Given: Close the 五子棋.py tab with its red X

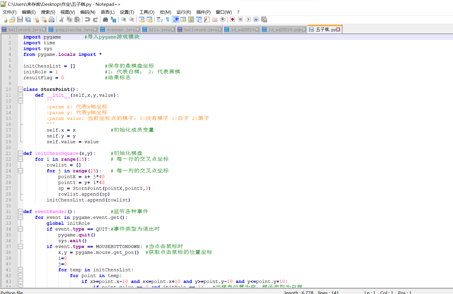Looking at the screenshot, I should [338, 29].
